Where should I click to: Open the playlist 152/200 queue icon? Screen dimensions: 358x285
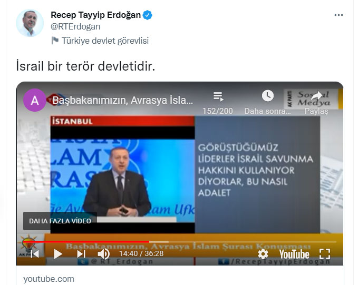pos(218,96)
